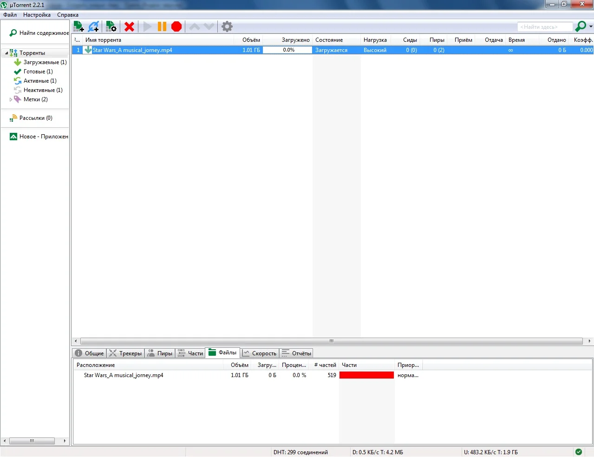Sort by Объём column in torrent list

(x=248, y=40)
